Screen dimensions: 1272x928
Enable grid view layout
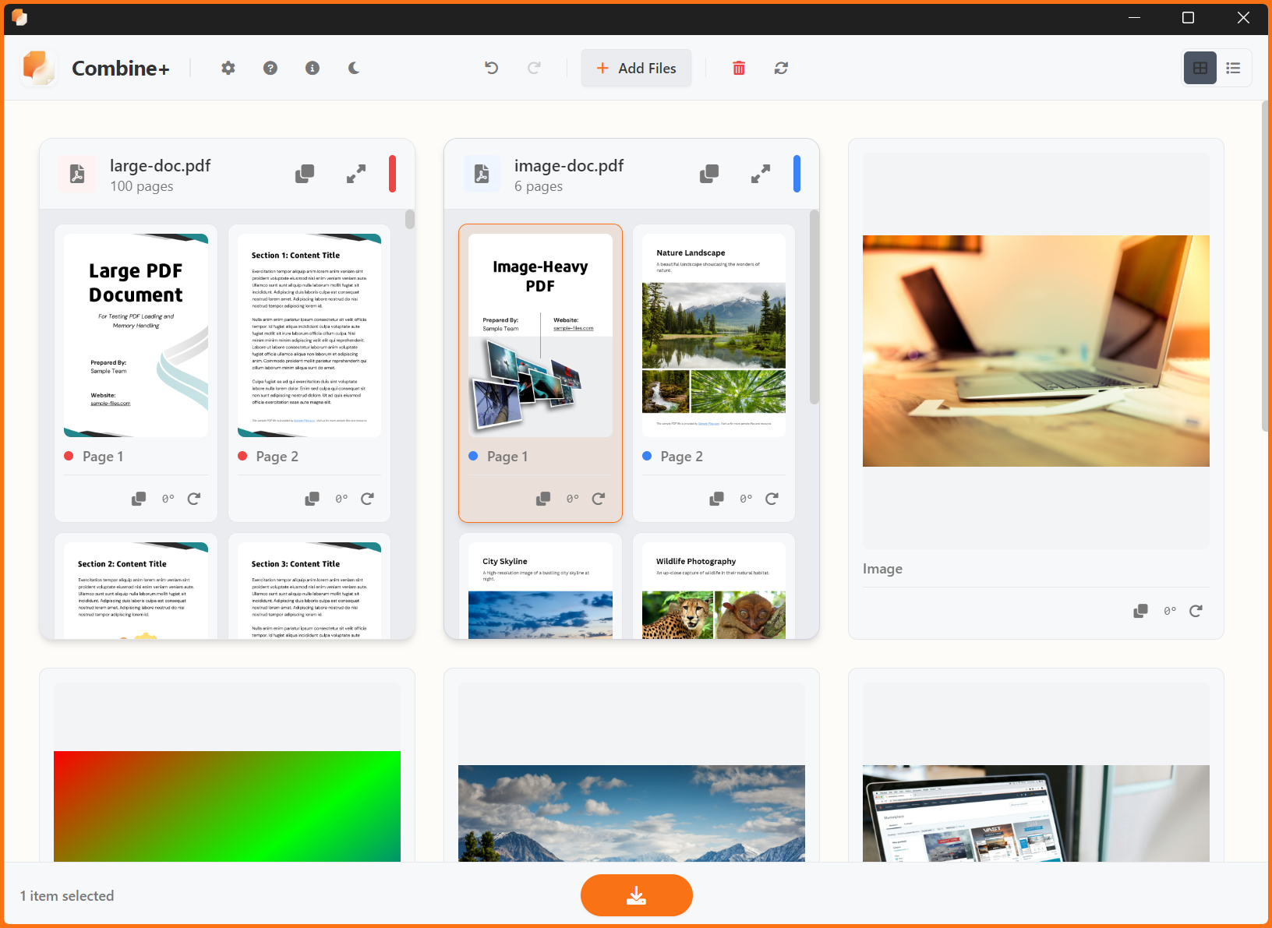tap(1200, 68)
